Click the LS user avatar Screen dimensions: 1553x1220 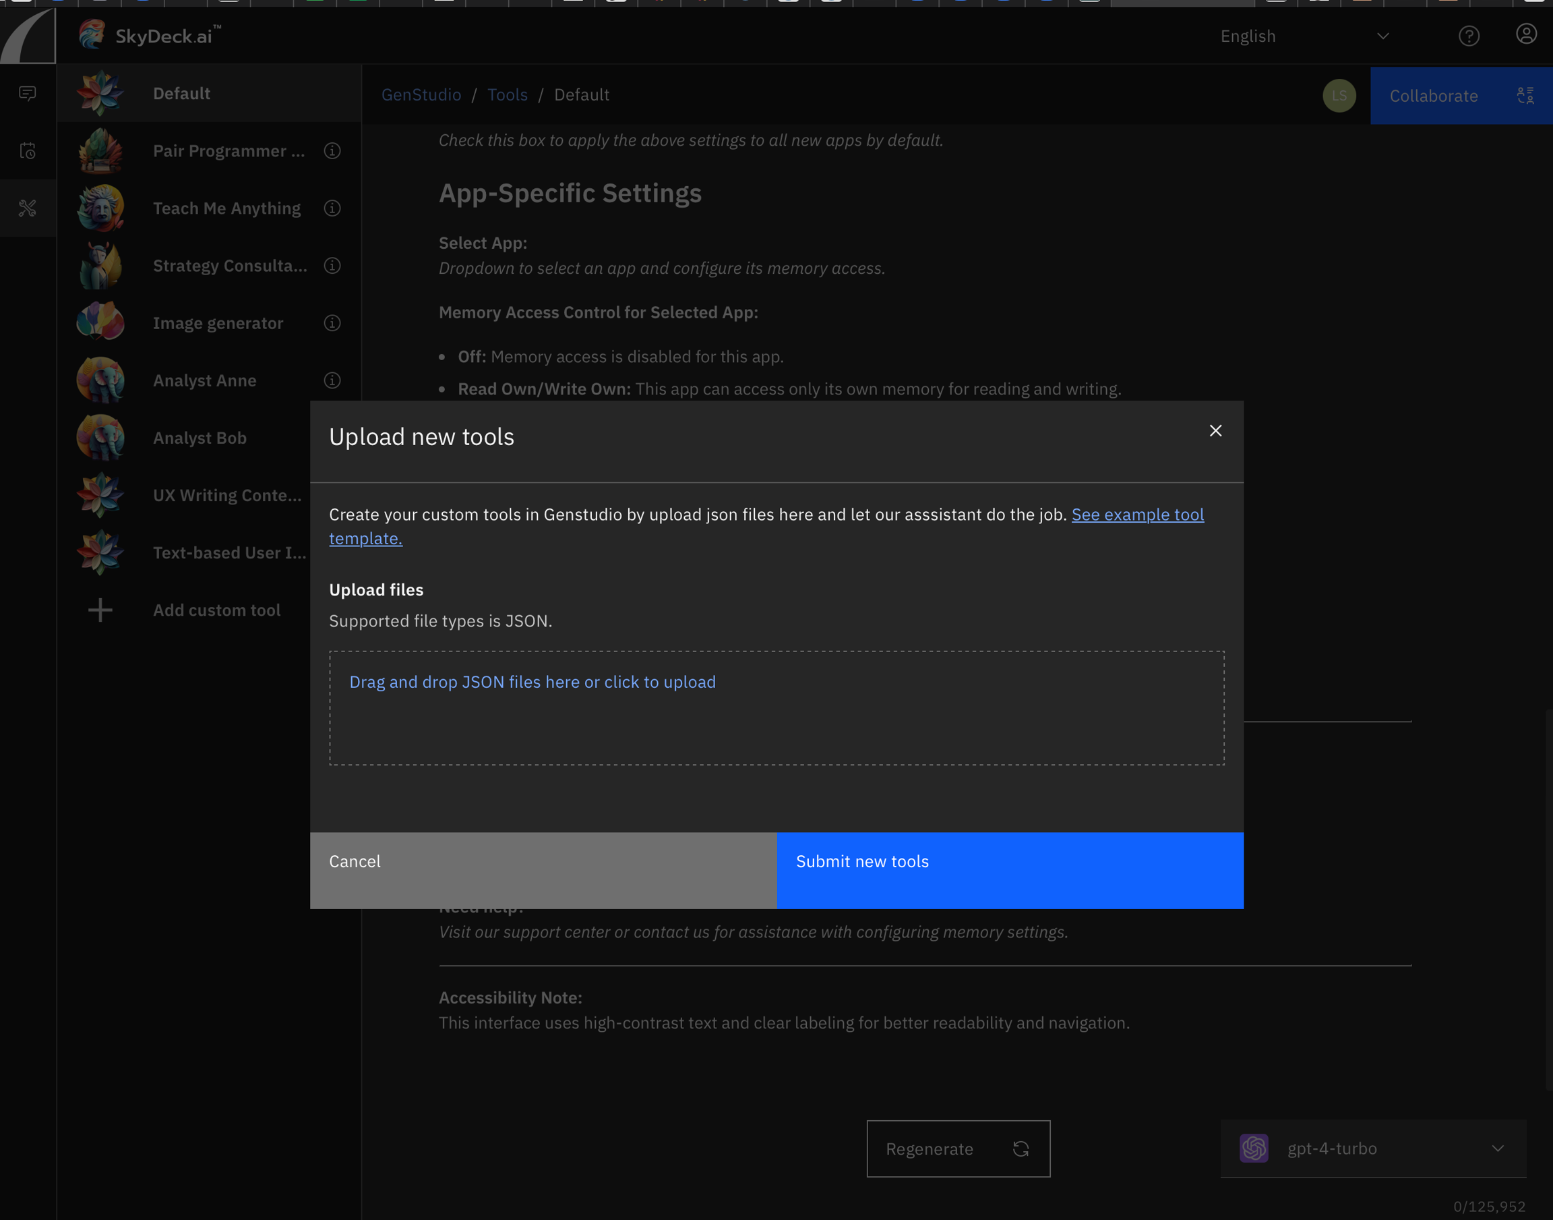tap(1339, 96)
